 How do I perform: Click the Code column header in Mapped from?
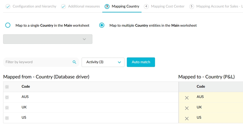[x=26, y=87]
